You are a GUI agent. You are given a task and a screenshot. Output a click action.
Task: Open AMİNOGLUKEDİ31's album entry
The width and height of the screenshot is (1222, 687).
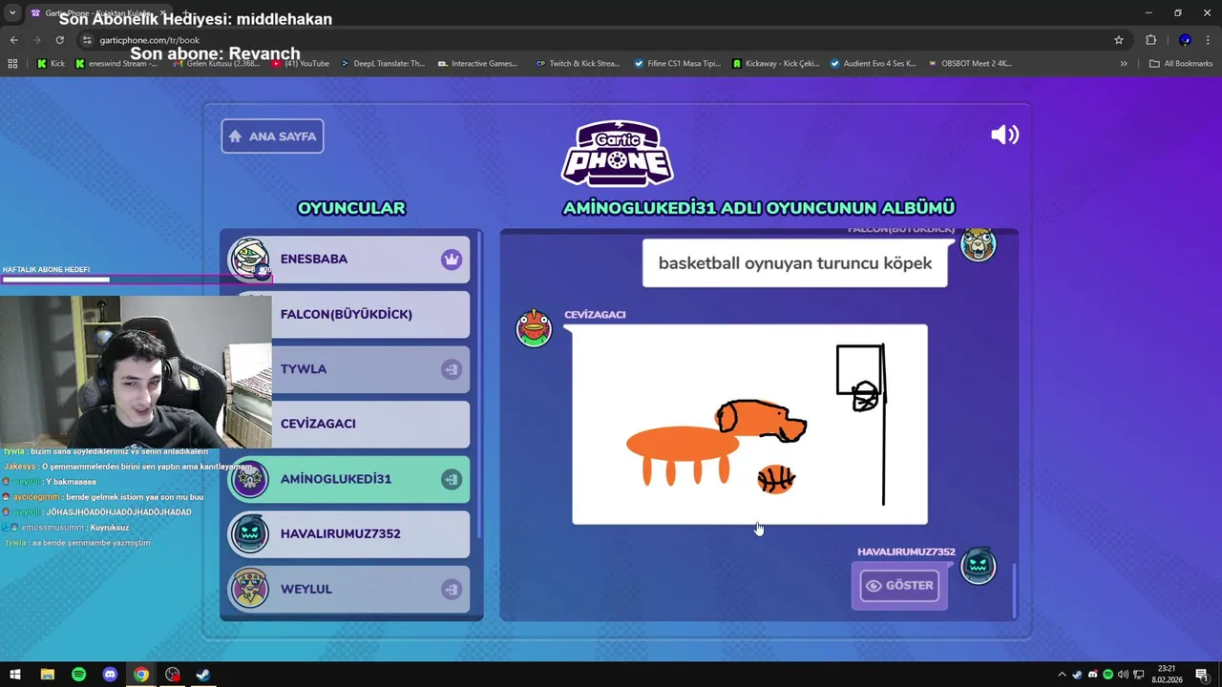348,479
